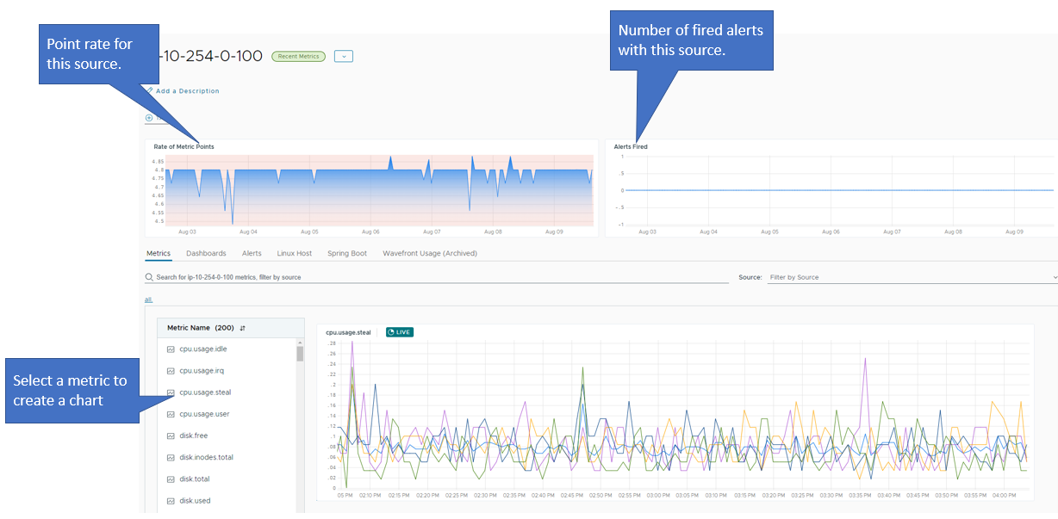This screenshot has width=1058, height=519.
Task: Switch to the Metrics tab
Action: 159,253
